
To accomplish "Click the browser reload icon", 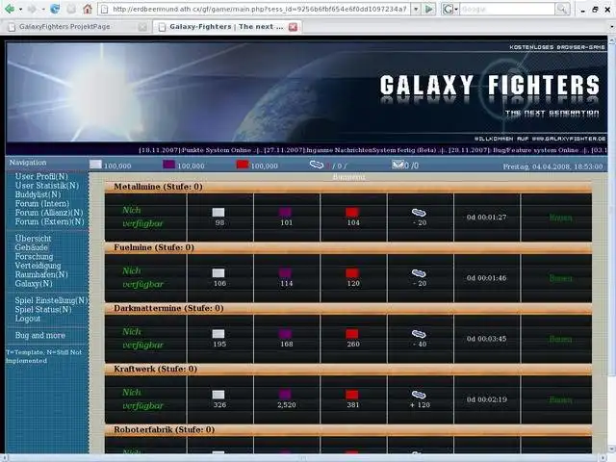I will [55, 9].
